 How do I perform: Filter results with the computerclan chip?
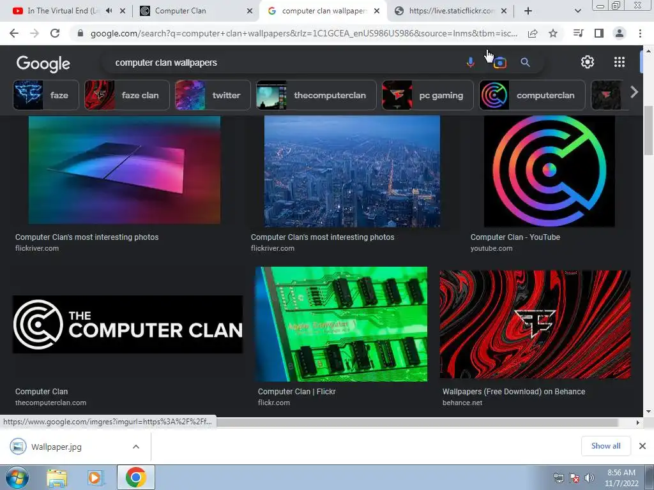coord(532,95)
